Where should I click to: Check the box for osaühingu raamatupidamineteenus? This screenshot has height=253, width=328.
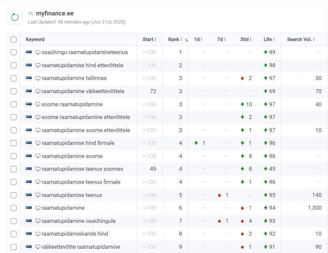coord(13,52)
